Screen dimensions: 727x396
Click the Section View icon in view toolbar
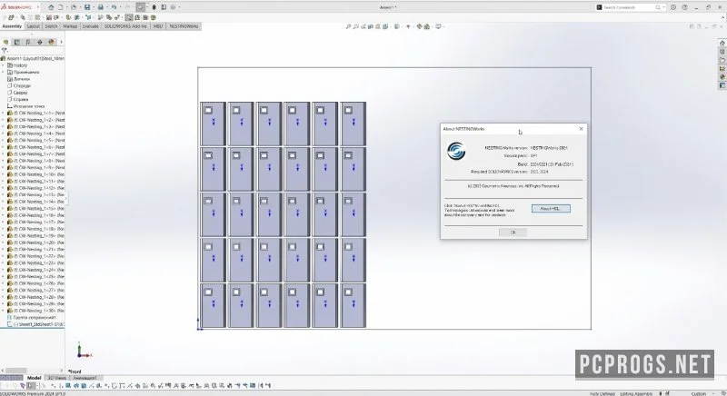pos(371,27)
